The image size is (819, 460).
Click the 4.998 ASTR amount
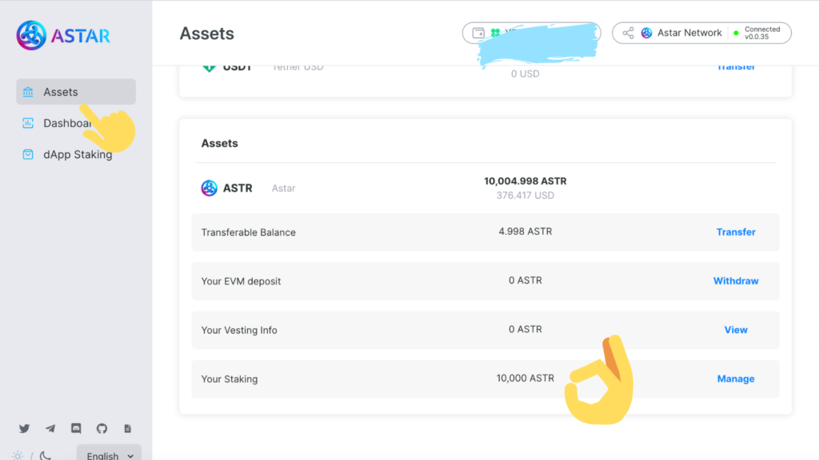click(525, 232)
